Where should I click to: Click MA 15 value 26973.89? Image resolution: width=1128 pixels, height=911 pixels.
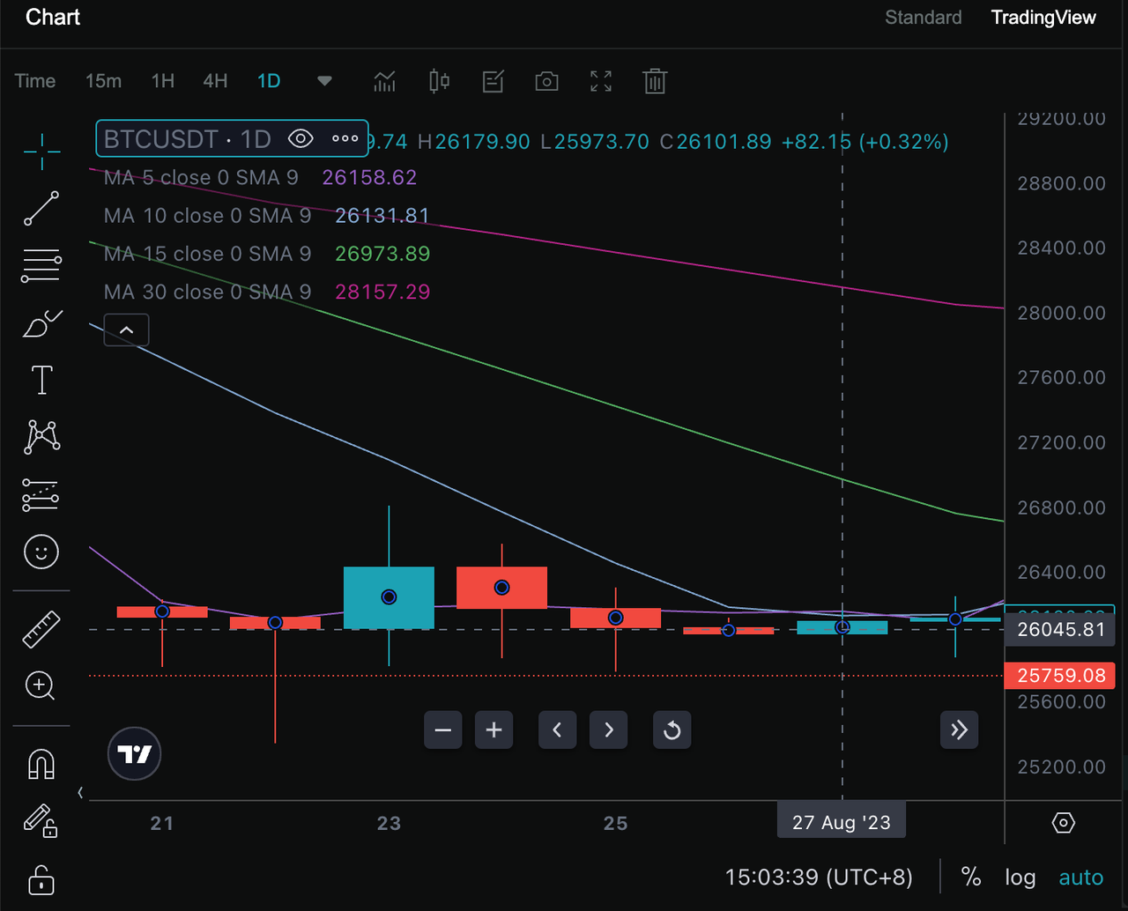(382, 254)
